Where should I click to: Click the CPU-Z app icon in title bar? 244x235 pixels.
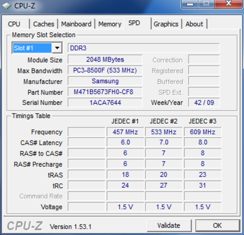(x=7, y=5)
